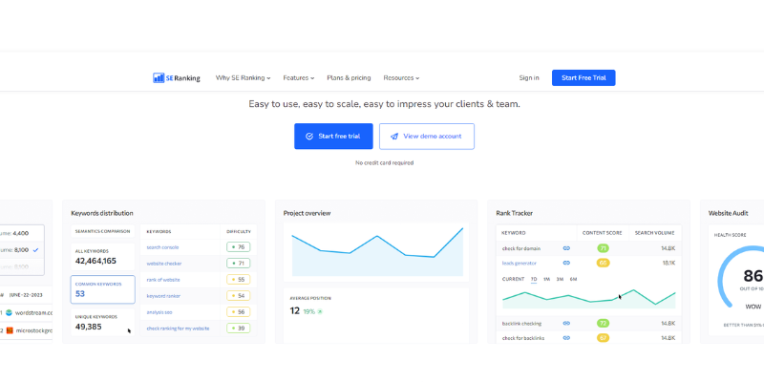Click the Content Score column header
Viewport: 764px width, 382px height.
click(603, 233)
